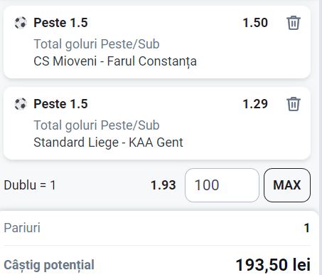
Task: Open the Standard Liege - KAA Gent match
Action: pyautogui.click(x=108, y=142)
